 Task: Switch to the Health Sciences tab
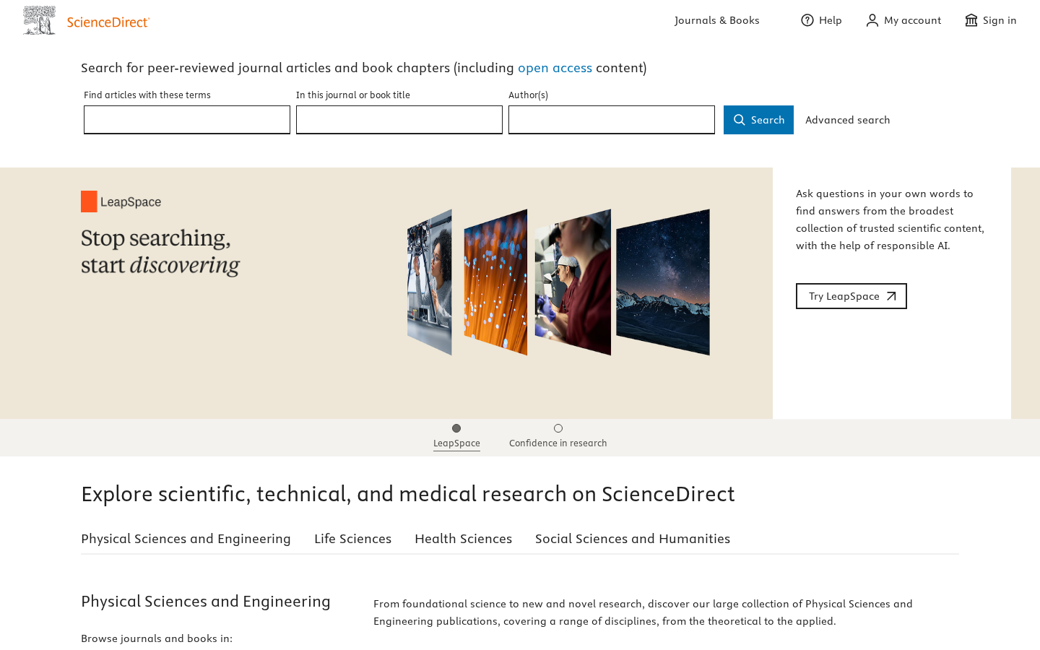(463, 539)
